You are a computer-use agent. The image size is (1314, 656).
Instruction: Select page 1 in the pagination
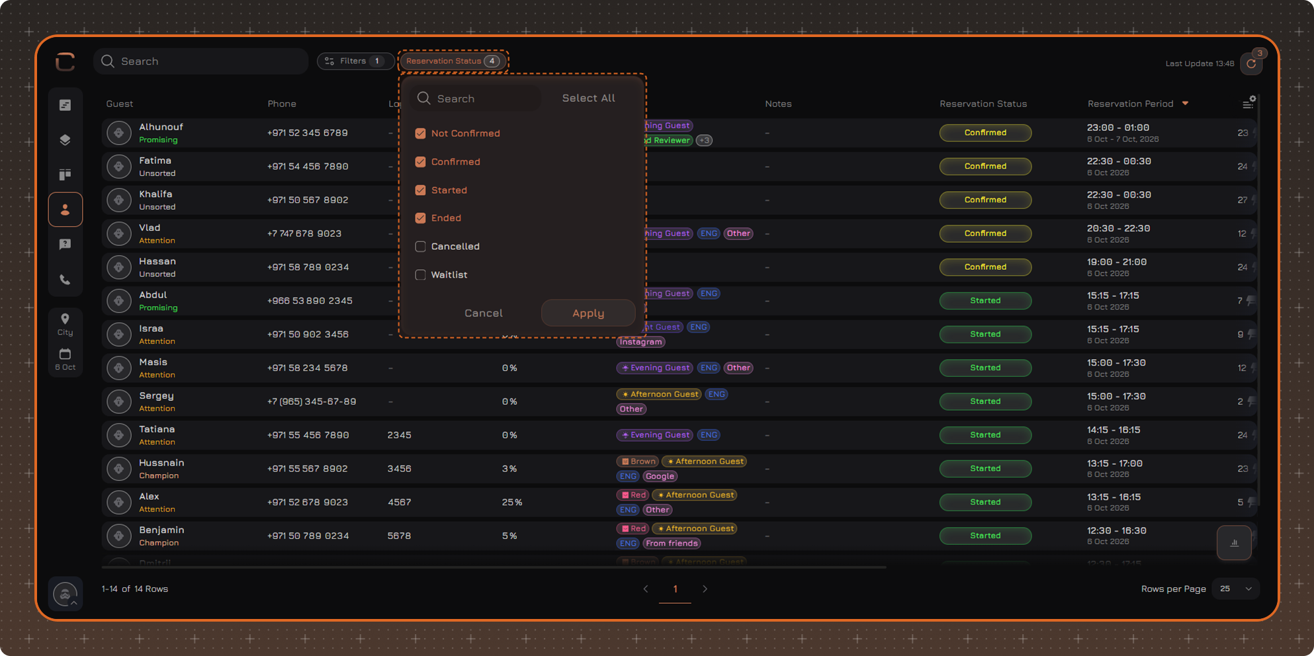pyautogui.click(x=675, y=589)
